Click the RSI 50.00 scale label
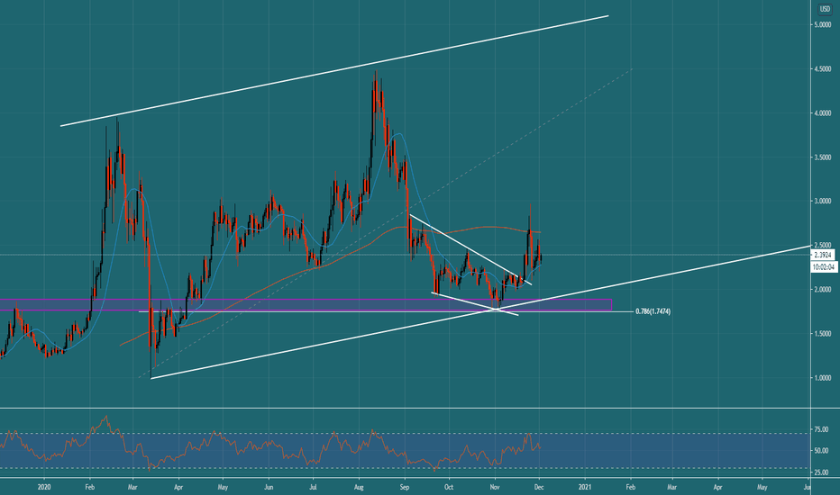The height and width of the screenshot is (495, 840). [x=821, y=451]
